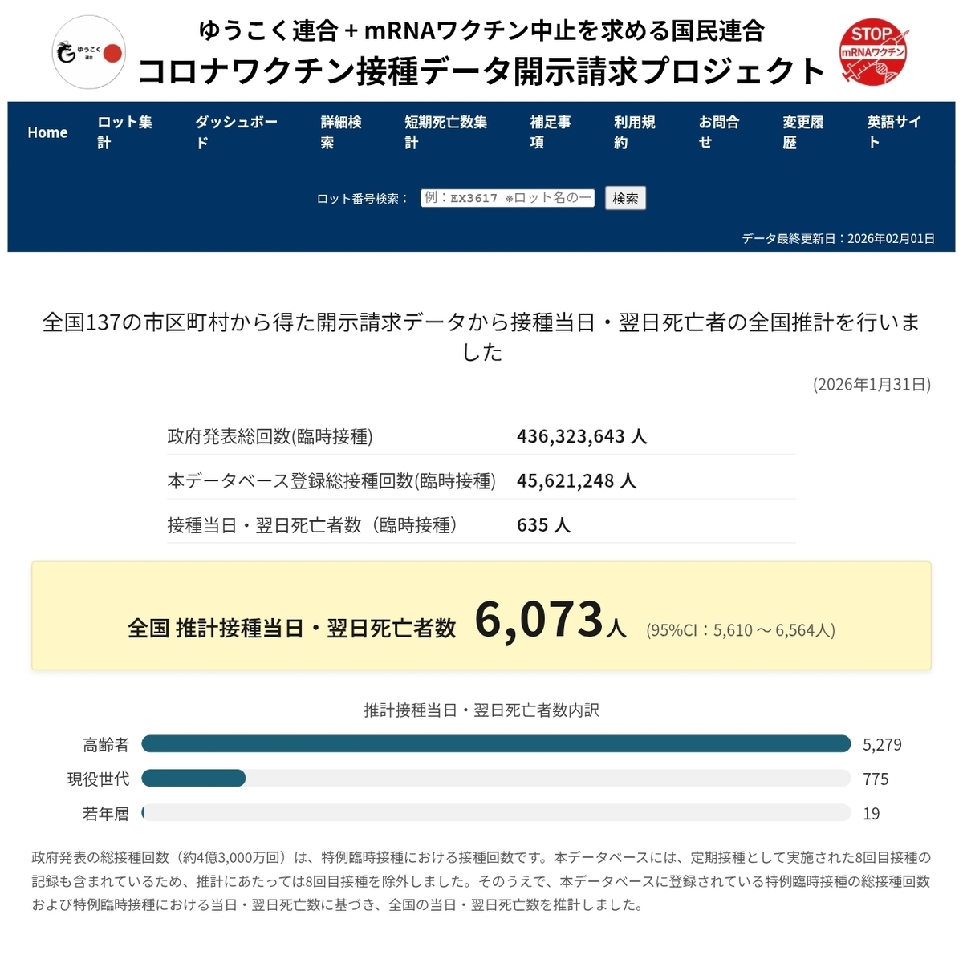Image resolution: width=963 pixels, height=955 pixels.
Task: Open the ロット集計 menu item
Action: (x=124, y=132)
